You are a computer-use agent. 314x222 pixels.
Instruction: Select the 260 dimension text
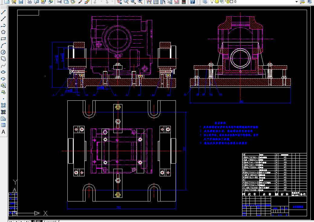(x=241, y=102)
